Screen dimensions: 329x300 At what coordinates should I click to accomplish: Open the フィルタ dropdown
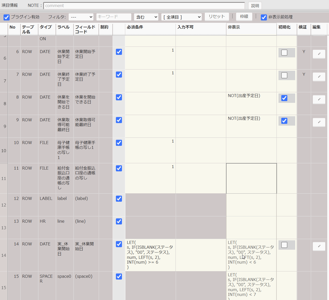pos(81,17)
